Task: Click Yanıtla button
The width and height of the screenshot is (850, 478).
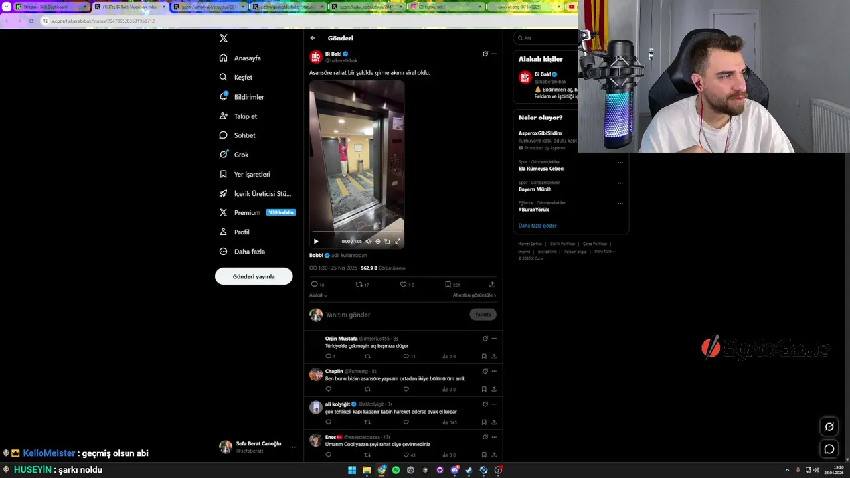Action: click(483, 315)
